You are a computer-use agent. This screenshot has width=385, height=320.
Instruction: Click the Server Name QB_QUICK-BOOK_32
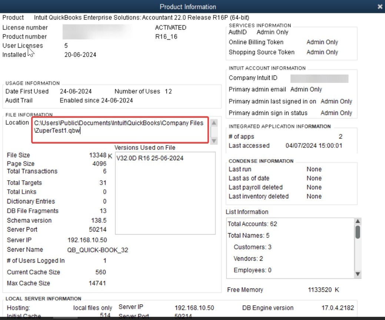click(98, 250)
